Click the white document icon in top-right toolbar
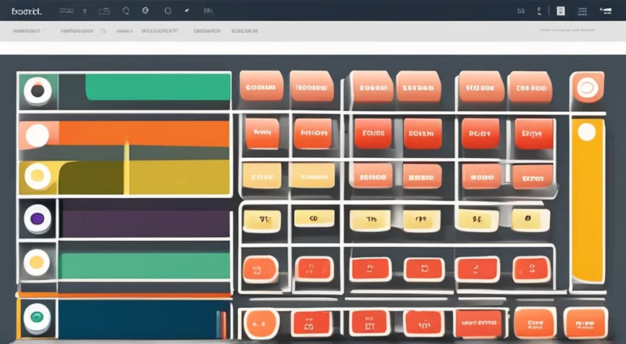This screenshot has width=626, height=344. (x=560, y=11)
